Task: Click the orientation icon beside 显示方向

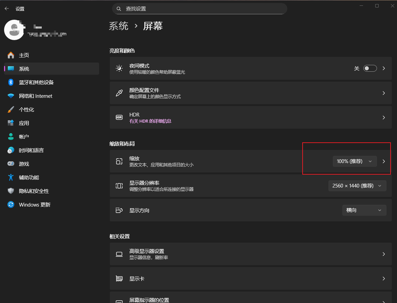Action: [x=119, y=210]
